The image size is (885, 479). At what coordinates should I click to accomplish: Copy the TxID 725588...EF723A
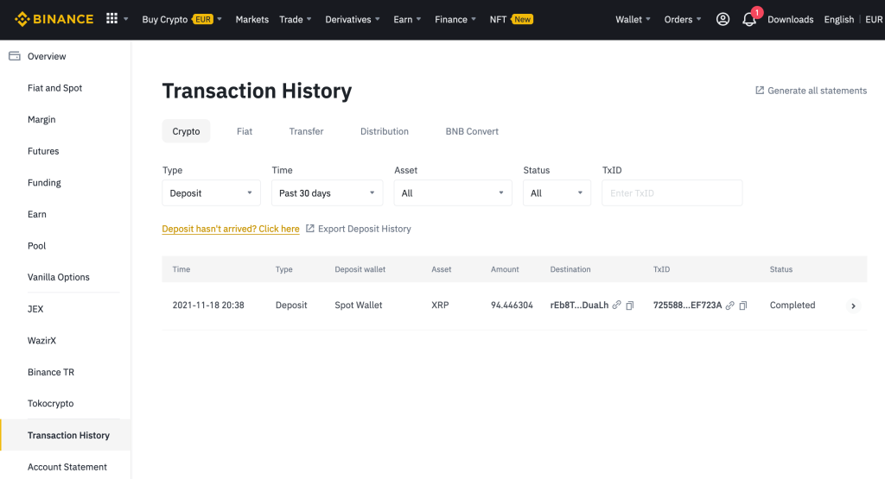pyautogui.click(x=742, y=306)
